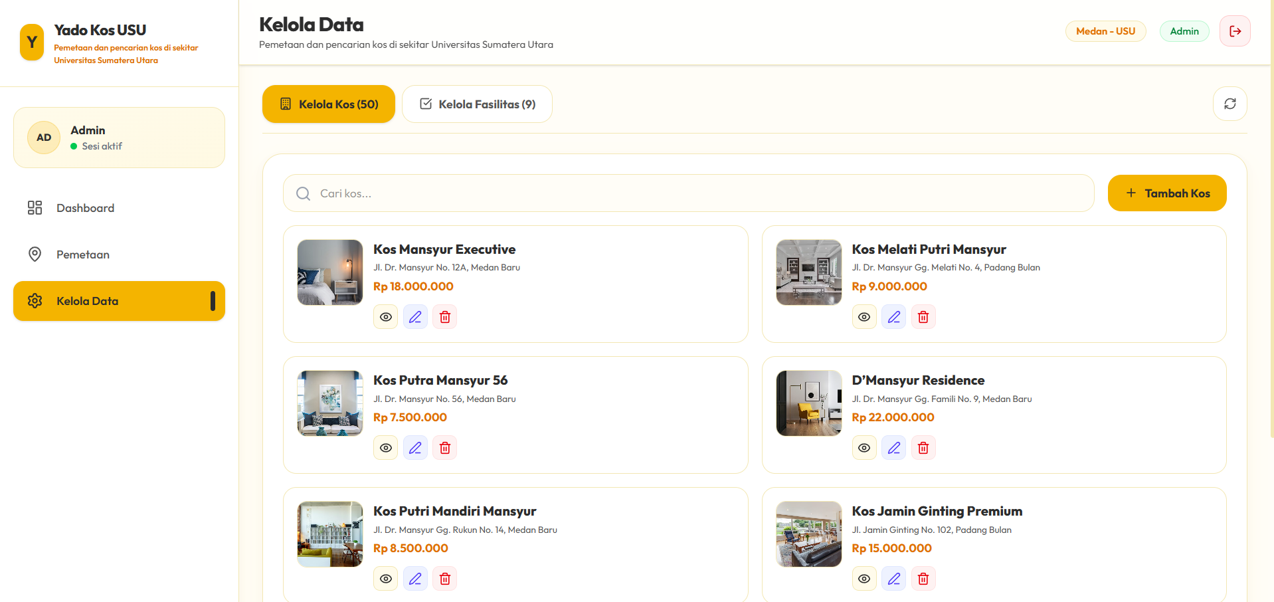View details of Kos Putra Mansyur 56

[x=386, y=448]
